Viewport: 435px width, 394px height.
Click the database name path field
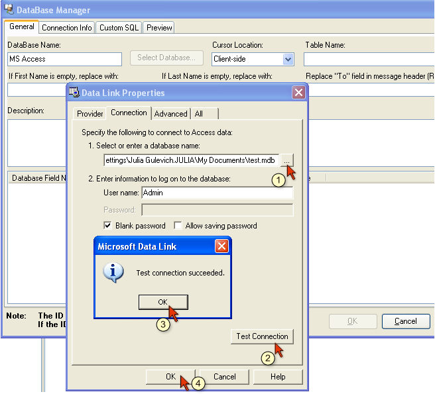[x=191, y=160]
